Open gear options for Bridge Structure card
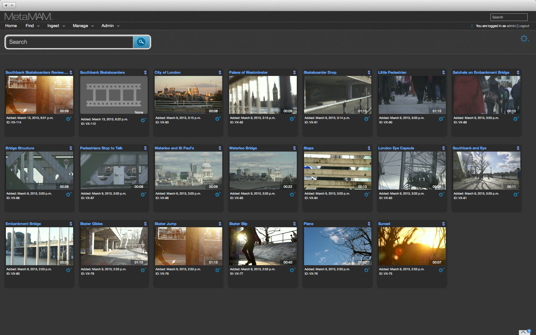Screen dimensions: 536x335 69,195
